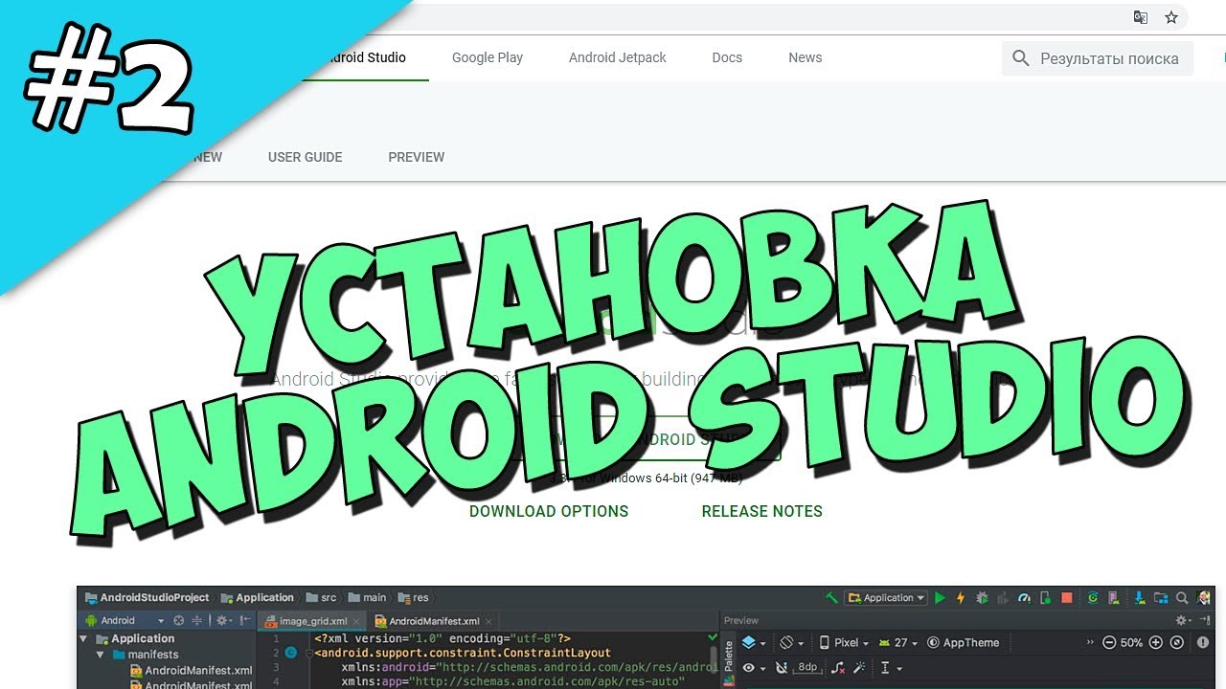Open the Android Studio site tab
This screenshot has height=689, width=1226.
point(364,57)
